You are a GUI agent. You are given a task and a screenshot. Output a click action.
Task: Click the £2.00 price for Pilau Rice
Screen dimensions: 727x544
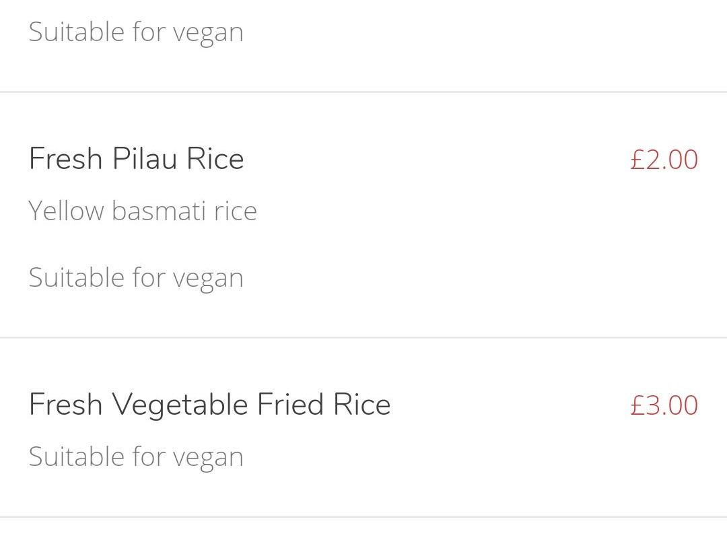point(664,160)
